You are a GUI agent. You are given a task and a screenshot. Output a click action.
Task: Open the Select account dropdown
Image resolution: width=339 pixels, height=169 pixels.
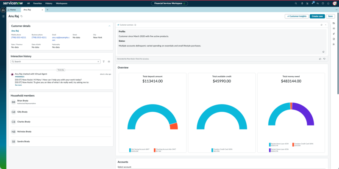[222, 168]
